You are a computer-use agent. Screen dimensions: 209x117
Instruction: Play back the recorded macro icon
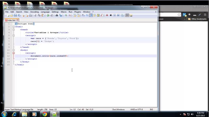[115, 15]
